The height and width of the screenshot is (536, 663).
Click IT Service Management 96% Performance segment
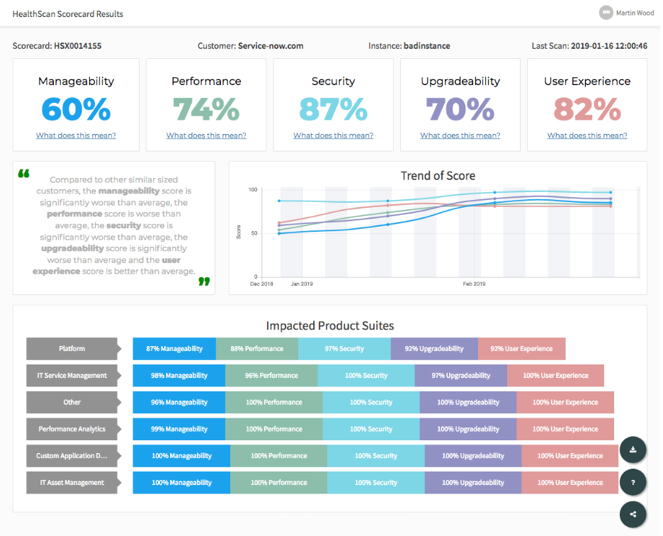271,376
